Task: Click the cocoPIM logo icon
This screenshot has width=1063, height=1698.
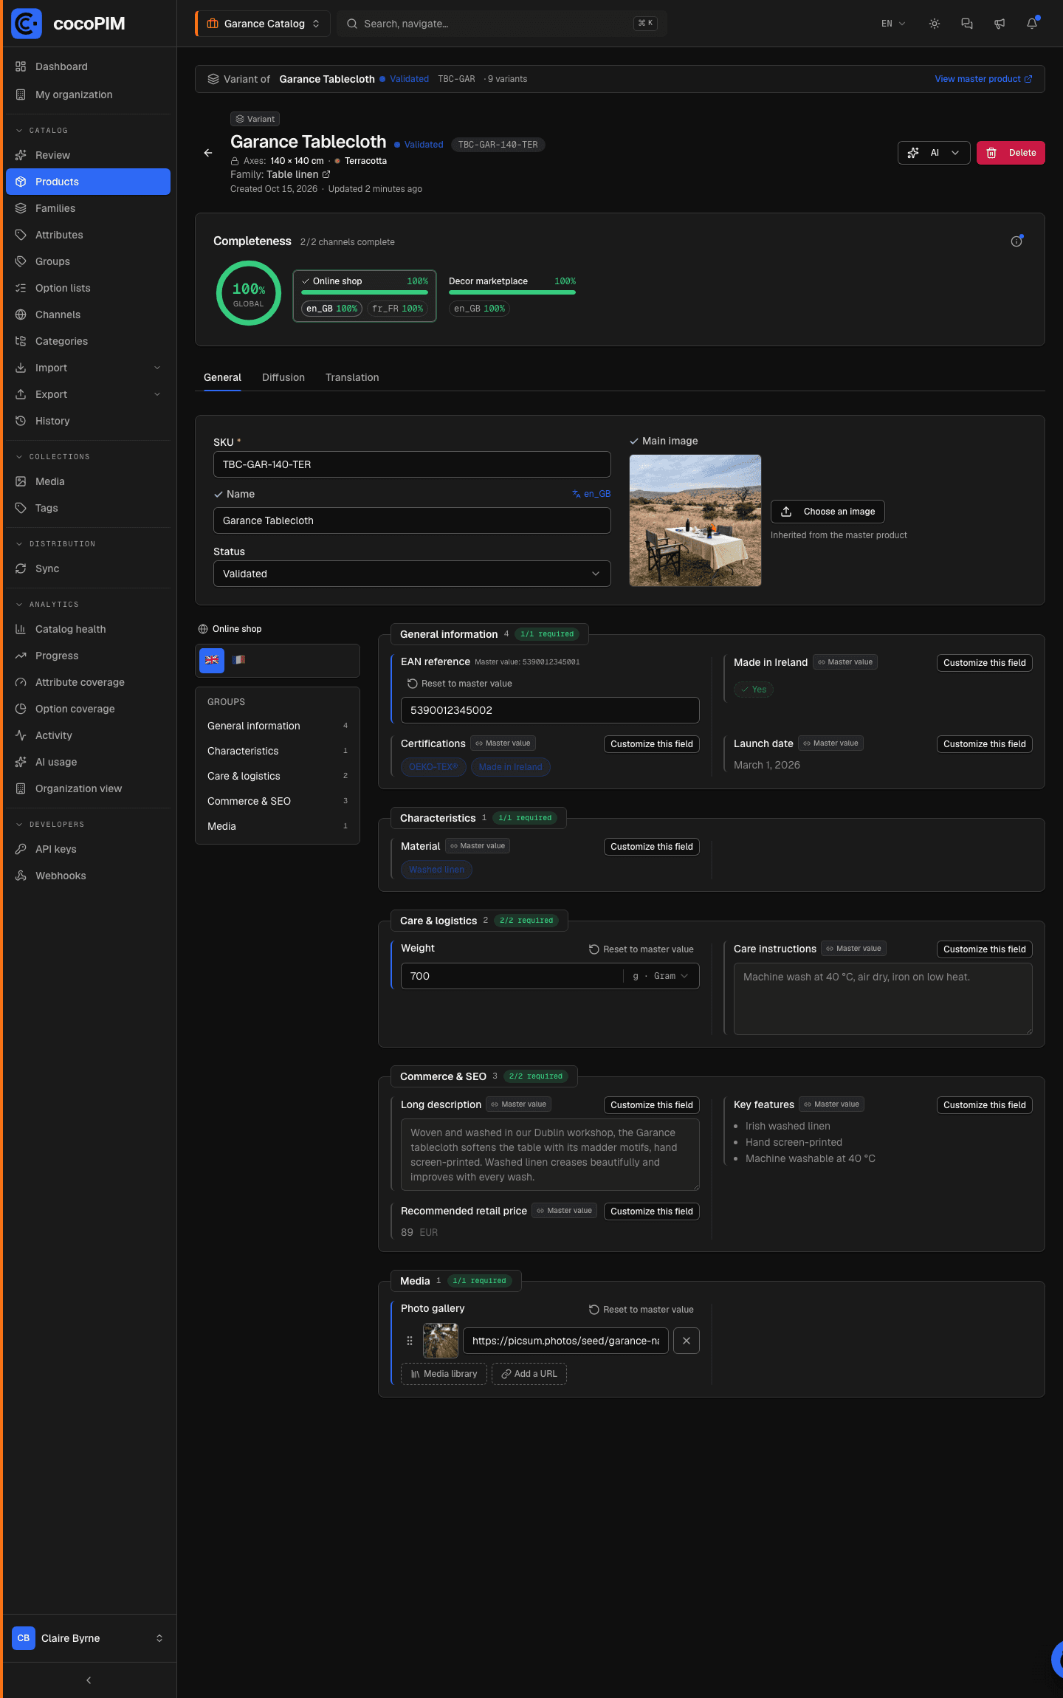Action: point(27,24)
